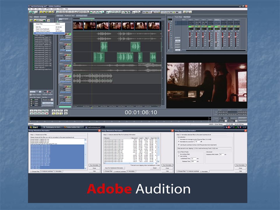Click the Fast Forward transport button
This screenshot has height=210, width=280.
39,113
